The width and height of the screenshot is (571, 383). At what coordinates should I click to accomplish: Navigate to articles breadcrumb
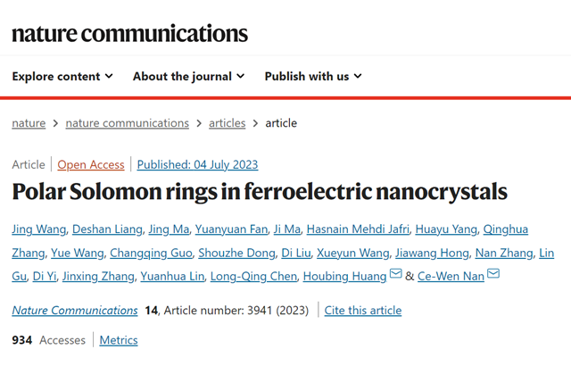(227, 123)
